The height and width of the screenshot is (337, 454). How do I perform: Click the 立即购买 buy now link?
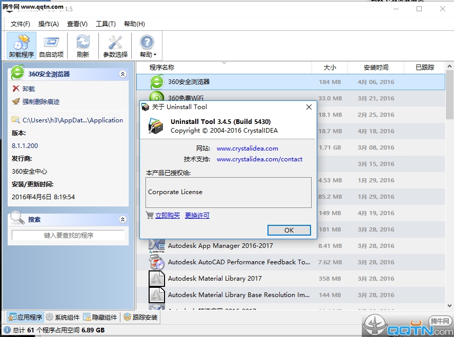pyautogui.click(x=168, y=216)
